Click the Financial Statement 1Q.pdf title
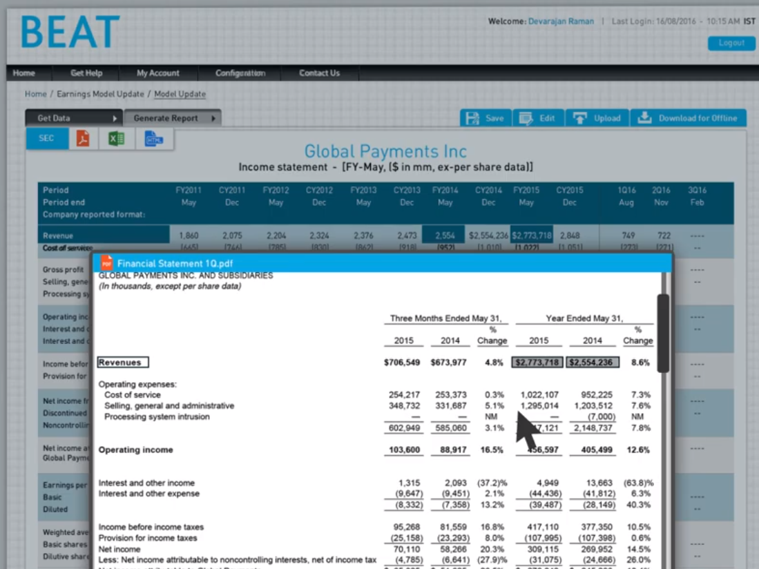The width and height of the screenshot is (759, 569). pos(175,263)
